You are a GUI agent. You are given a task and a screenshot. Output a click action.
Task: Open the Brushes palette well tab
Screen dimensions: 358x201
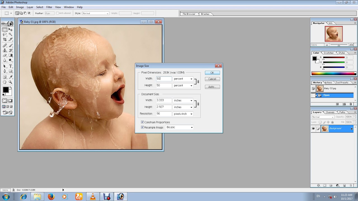(x=205, y=14)
